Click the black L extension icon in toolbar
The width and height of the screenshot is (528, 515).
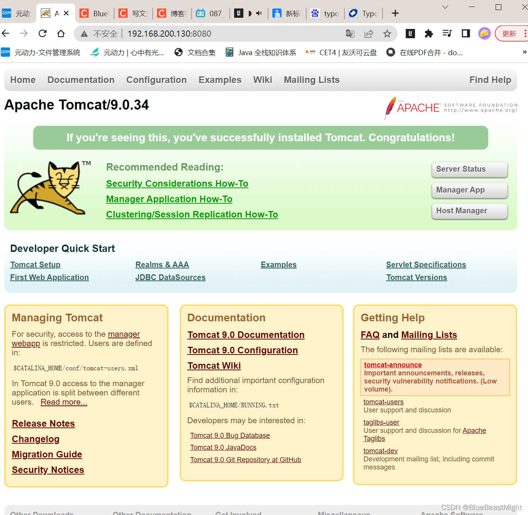(x=410, y=34)
